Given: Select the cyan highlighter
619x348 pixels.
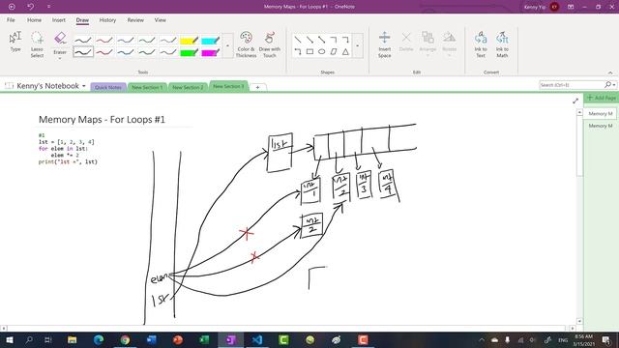Looking at the screenshot, I should click(x=211, y=40).
